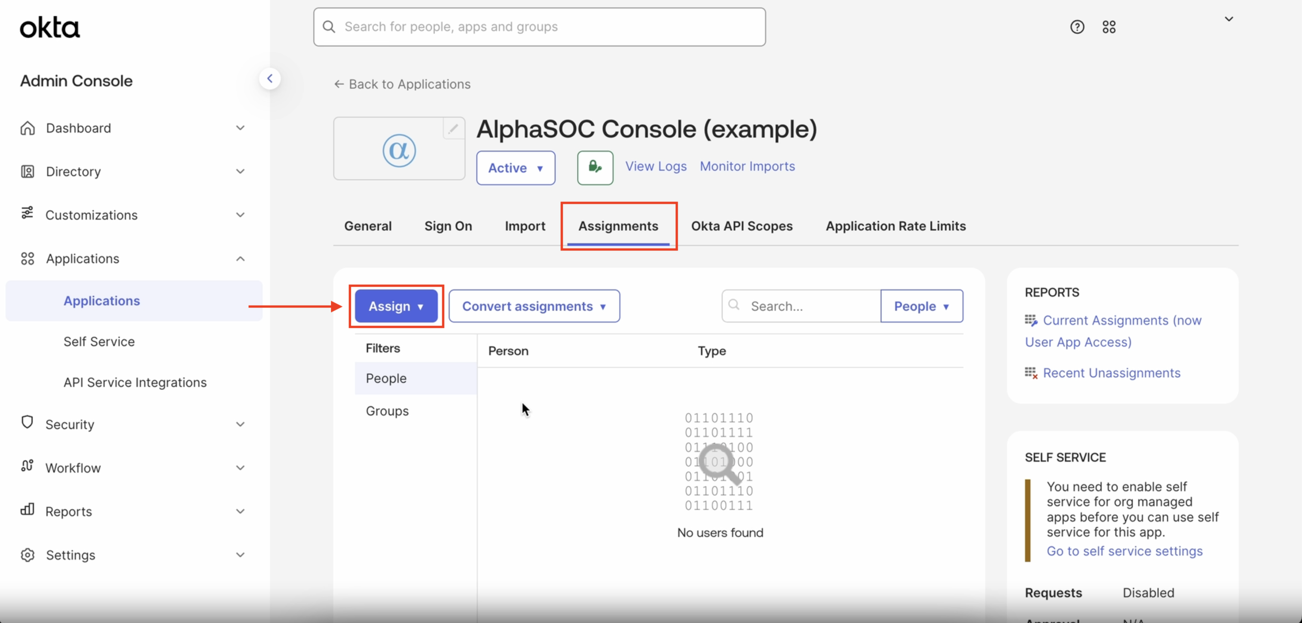Collapse the sidebar with arrow button

(x=270, y=78)
